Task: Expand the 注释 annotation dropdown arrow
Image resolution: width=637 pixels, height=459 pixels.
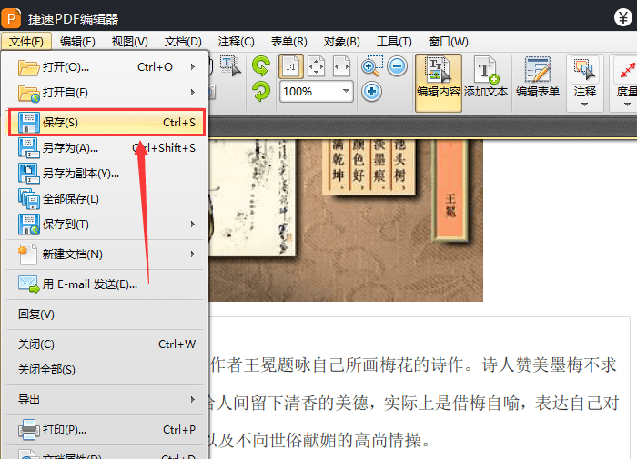Action: [584, 105]
